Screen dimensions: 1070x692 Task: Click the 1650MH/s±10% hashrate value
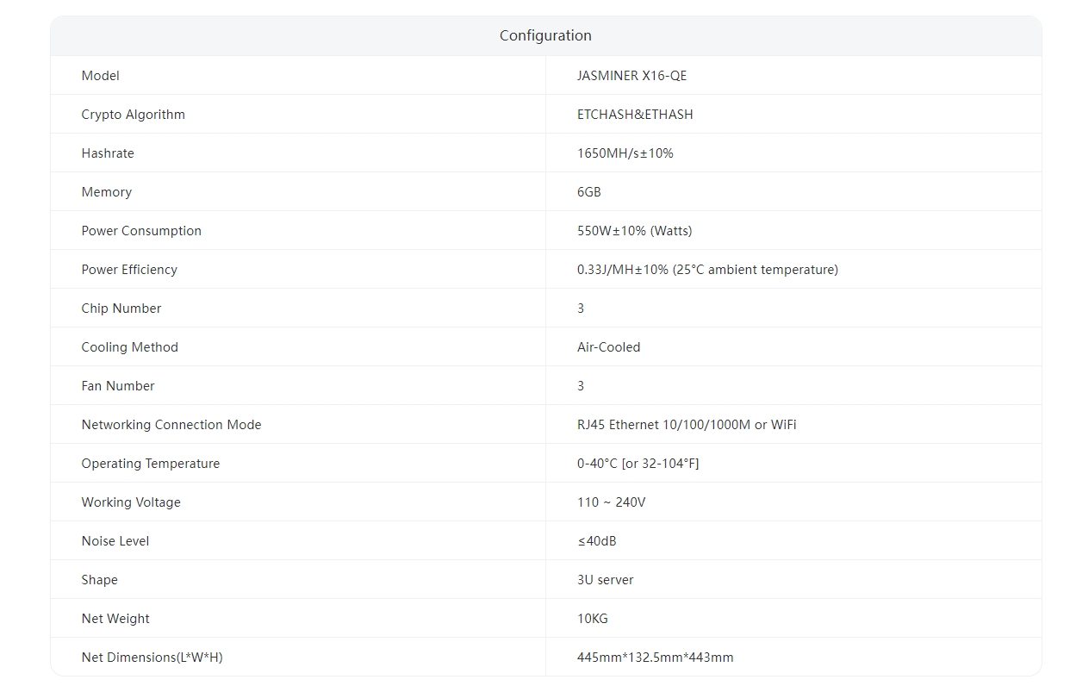click(625, 153)
